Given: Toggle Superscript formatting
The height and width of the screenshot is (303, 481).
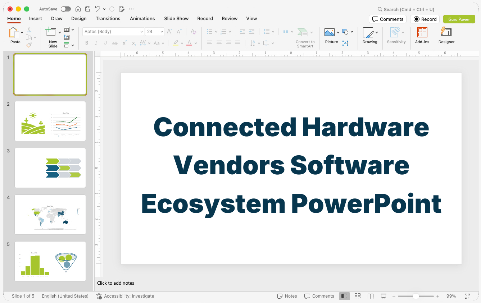Looking at the screenshot, I should [x=124, y=43].
